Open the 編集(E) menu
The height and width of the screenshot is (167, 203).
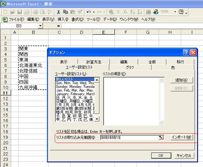[33, 20]
